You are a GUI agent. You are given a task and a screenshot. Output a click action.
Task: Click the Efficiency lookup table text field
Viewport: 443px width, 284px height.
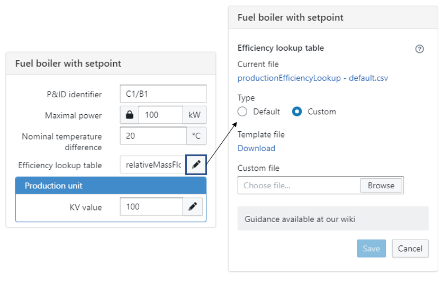click(x=152, y=165)
